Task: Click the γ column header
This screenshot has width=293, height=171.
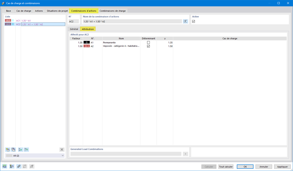Action: (165, 38)
